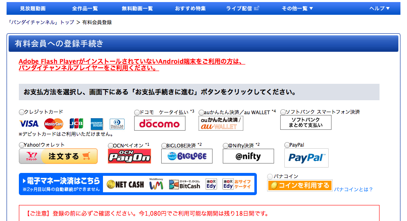Click the American Express logo
Viewport: 407px width, 221px height.
pyautogui.click(x=96, y=124)
